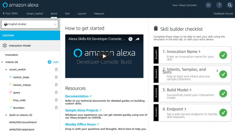Open AMAZON.CancelIntent
The image size is (235, 131).
(23, 122)
